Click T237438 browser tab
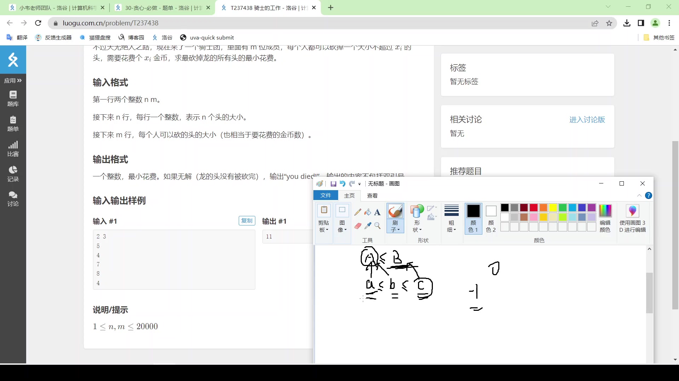Screen dimensions: 679x381 coord(267,7)
